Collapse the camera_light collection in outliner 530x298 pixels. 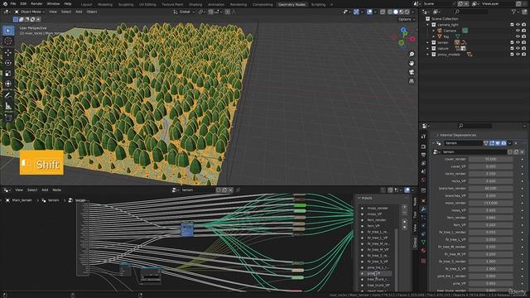pyautogui.click(x=428, y=25)
